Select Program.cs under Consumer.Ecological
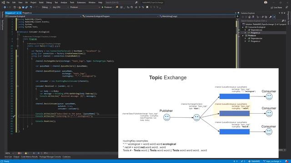Image resolution: width=291 pixels, height=163 pixels. tap(256, 33)
